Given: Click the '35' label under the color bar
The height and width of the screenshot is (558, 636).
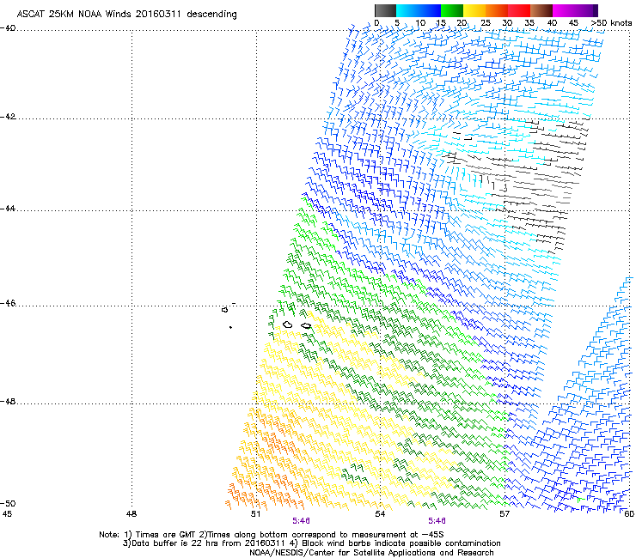Looking at the screenshot, I should pos(529,23).
